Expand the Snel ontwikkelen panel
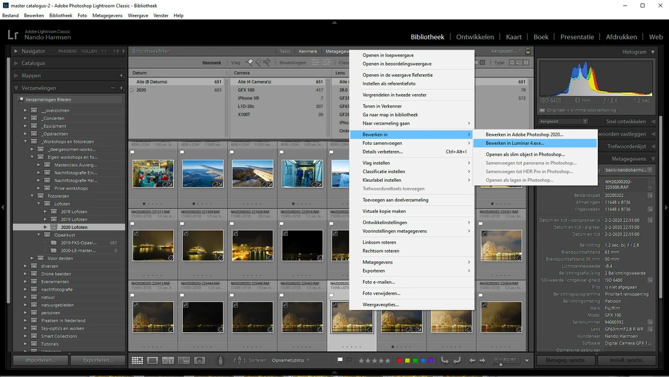 653,121
